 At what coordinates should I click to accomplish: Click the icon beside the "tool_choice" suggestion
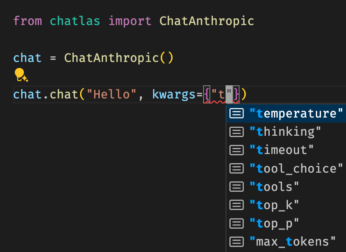(237, 168)
